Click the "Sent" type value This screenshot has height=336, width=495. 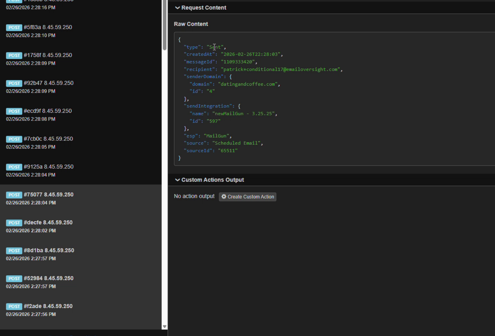215,47
